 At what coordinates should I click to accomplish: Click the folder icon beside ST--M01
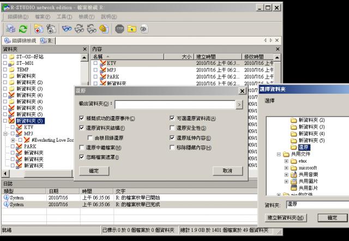[11, 63]
